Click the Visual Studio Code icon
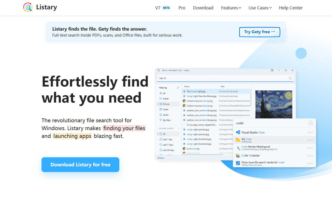The image size is (332, 199). coord(238,132)
